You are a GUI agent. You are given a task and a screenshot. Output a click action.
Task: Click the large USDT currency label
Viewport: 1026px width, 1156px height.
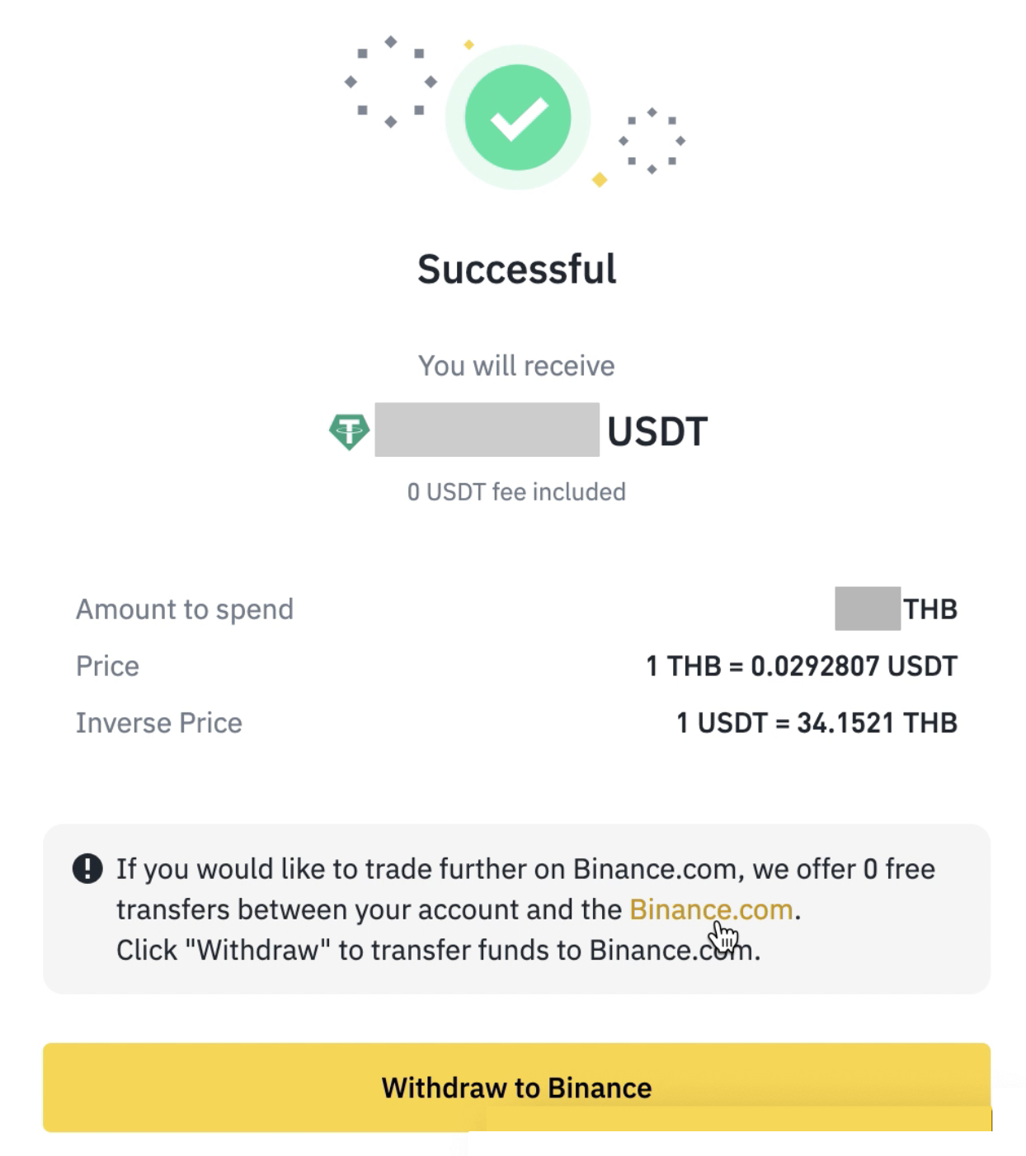657,431
